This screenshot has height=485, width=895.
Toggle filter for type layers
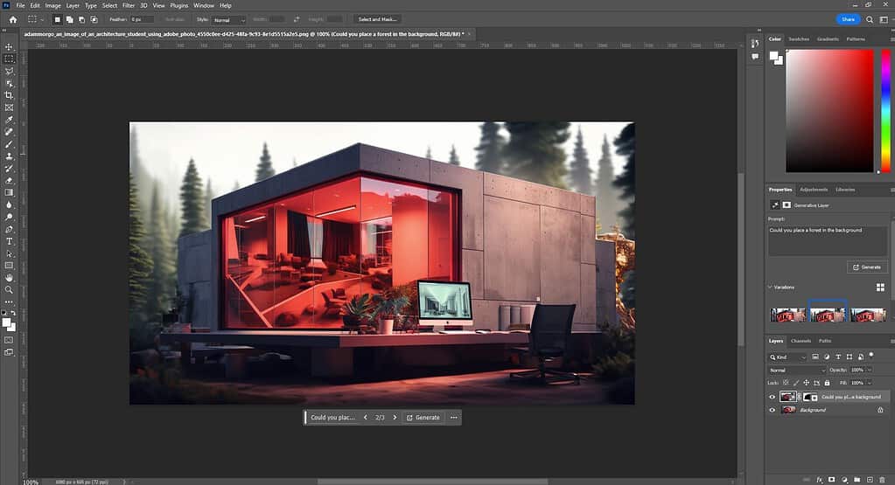tap(838, 357)
